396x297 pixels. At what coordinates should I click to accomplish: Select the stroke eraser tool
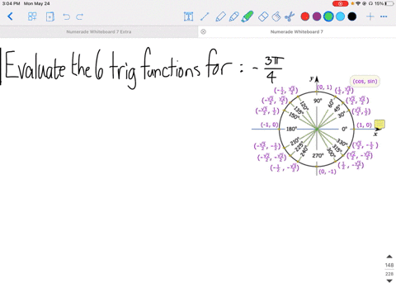click(276, 16)
